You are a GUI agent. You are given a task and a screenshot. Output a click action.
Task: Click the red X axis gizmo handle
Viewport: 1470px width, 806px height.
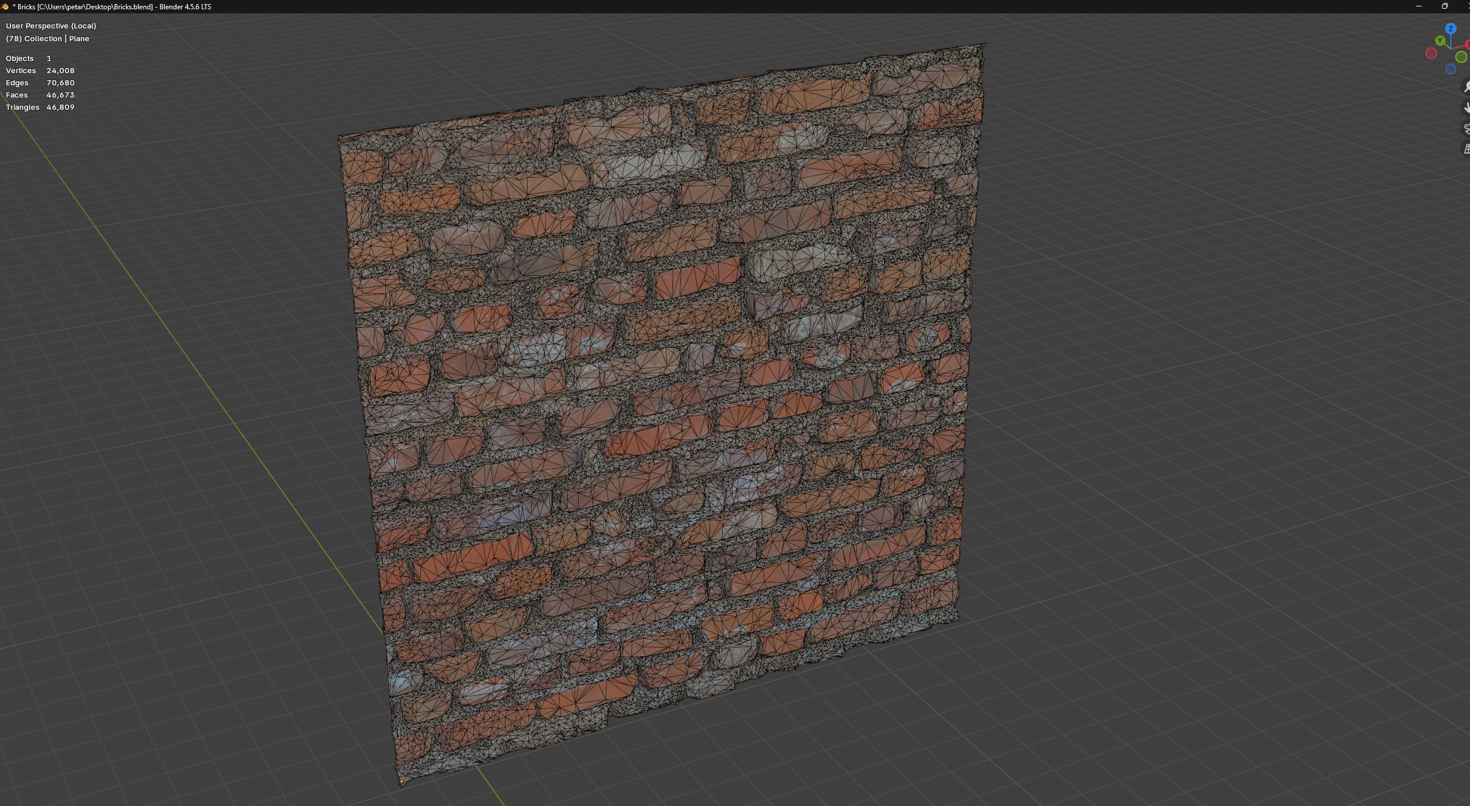point(1468,44)
